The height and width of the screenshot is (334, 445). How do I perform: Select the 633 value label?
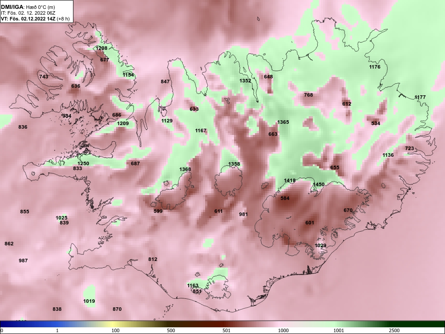(194, 109)
